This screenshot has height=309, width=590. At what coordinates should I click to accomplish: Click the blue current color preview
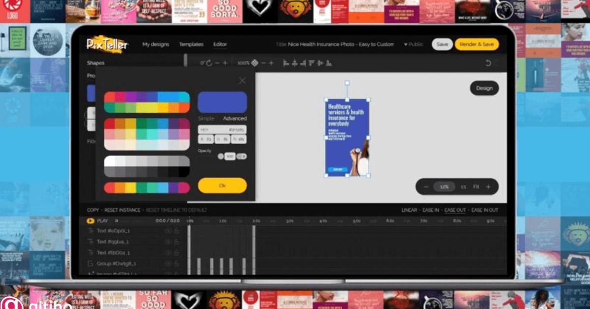click(x=222, y=102)
